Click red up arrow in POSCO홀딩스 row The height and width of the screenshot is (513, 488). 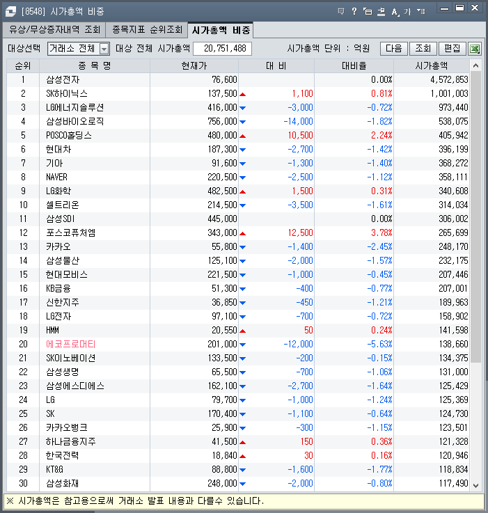(242, 136)
